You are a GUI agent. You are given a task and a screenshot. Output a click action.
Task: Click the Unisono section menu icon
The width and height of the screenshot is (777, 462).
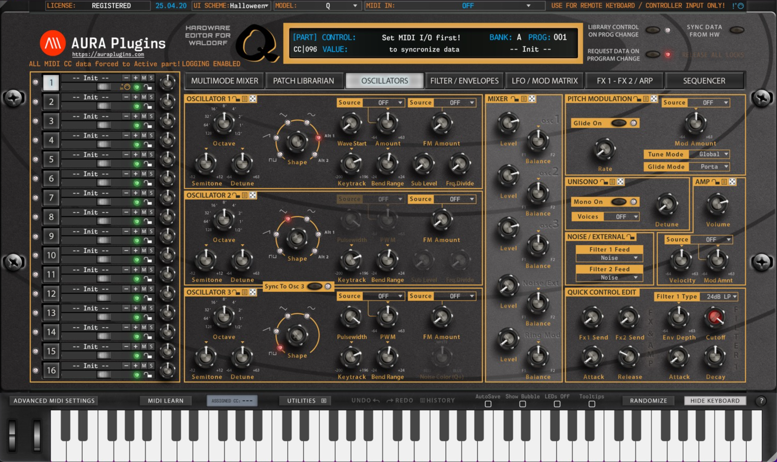(x=613, y=182)
